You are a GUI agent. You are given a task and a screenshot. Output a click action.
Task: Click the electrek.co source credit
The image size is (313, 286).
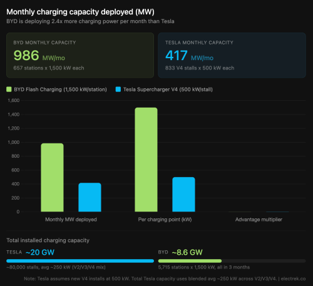point(293,278)
